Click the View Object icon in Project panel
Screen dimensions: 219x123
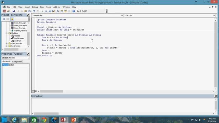[8, 19]
